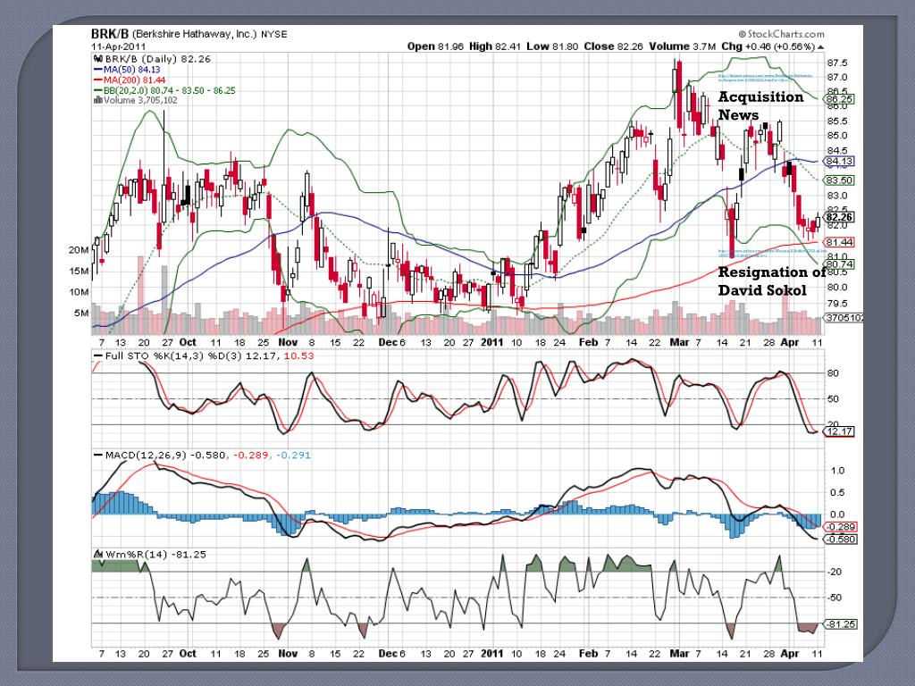Click the StockCharts.com copyright label
The height and width of the screenshot is (686, 915).
(x=781, y=35)
